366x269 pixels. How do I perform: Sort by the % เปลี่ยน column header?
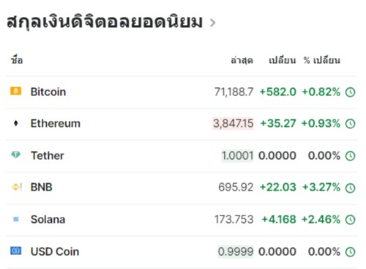point(321,60)
